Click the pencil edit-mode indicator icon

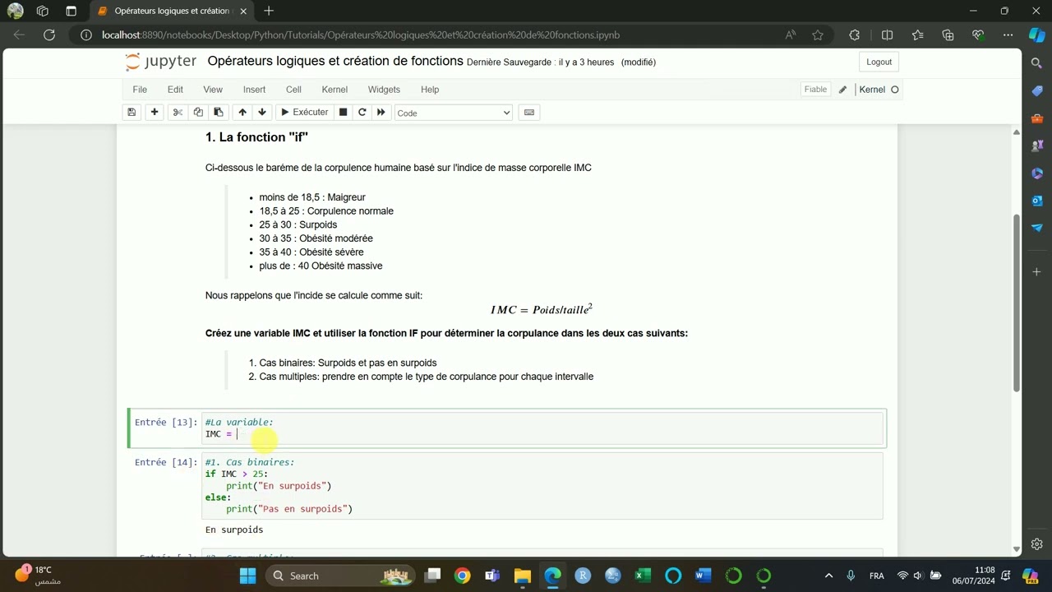coord(842,90)
